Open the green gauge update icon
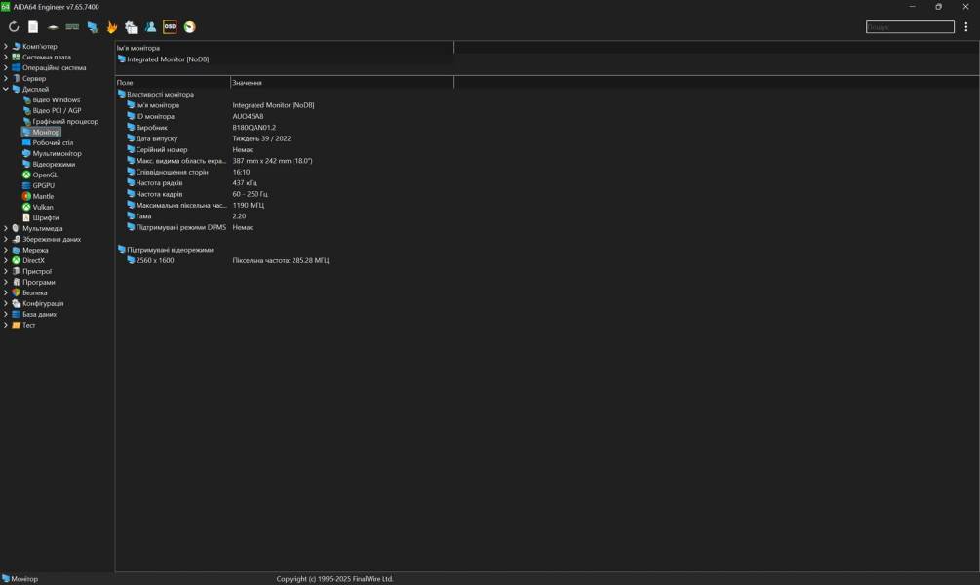This screenshot has height=585, width=980. 190,27
